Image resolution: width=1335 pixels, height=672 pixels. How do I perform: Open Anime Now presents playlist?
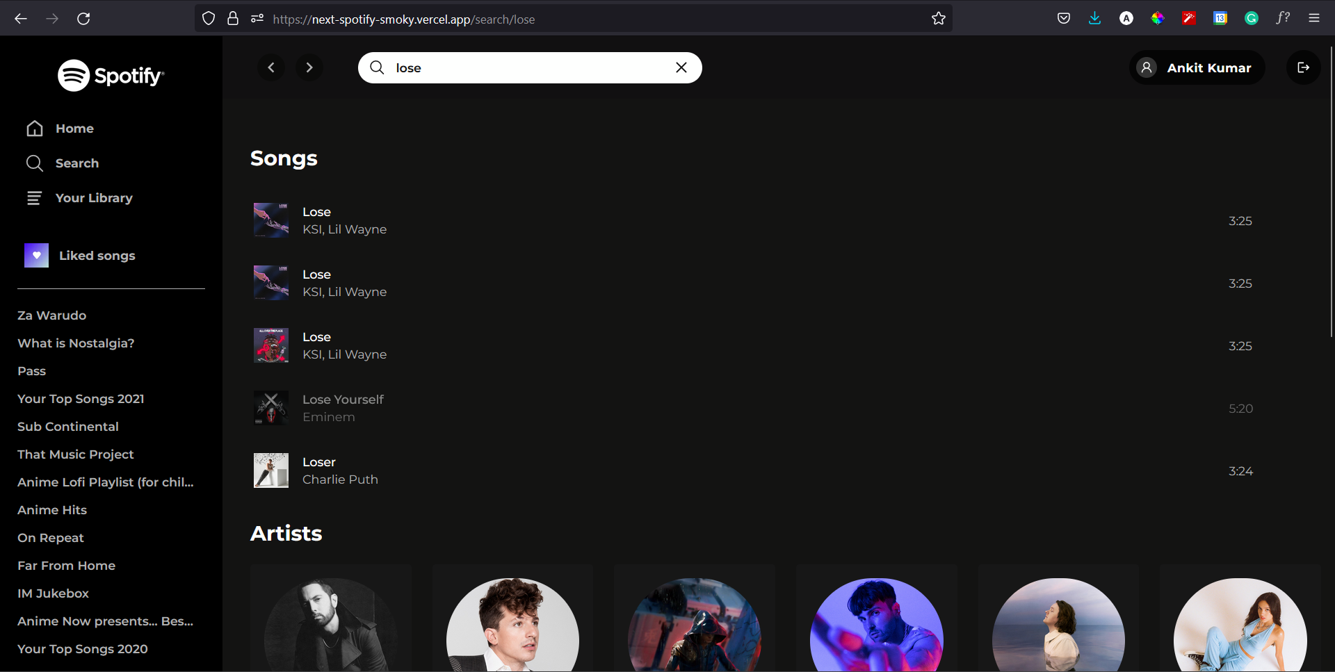(x=106, y=621)
